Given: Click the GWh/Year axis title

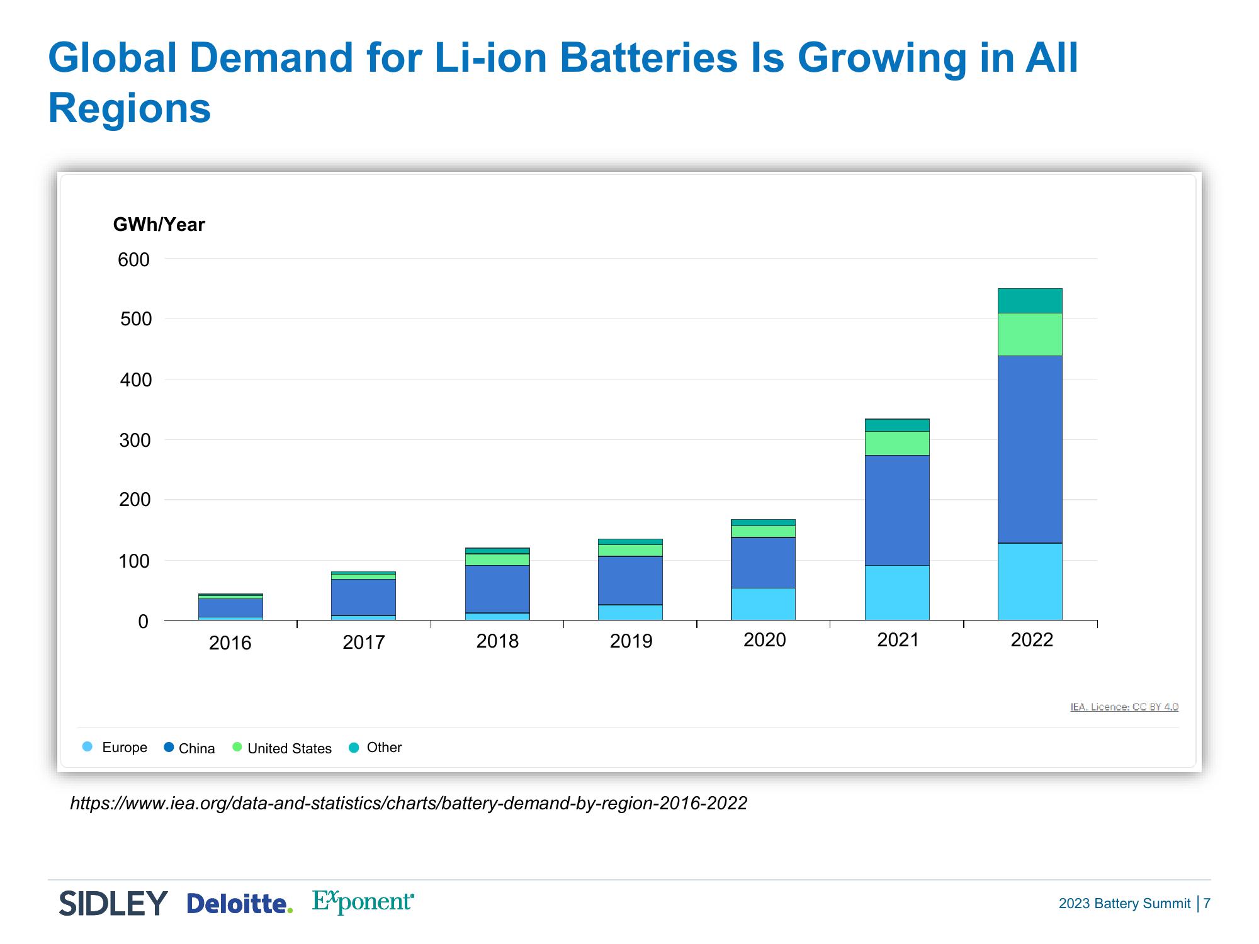Looking at the screenshot, I should pos(159,225).
